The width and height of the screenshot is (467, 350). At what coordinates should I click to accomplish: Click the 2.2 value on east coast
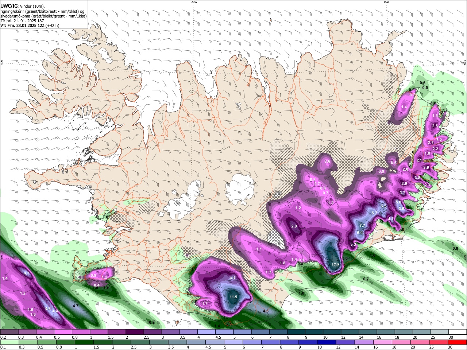tap(435, 149)
